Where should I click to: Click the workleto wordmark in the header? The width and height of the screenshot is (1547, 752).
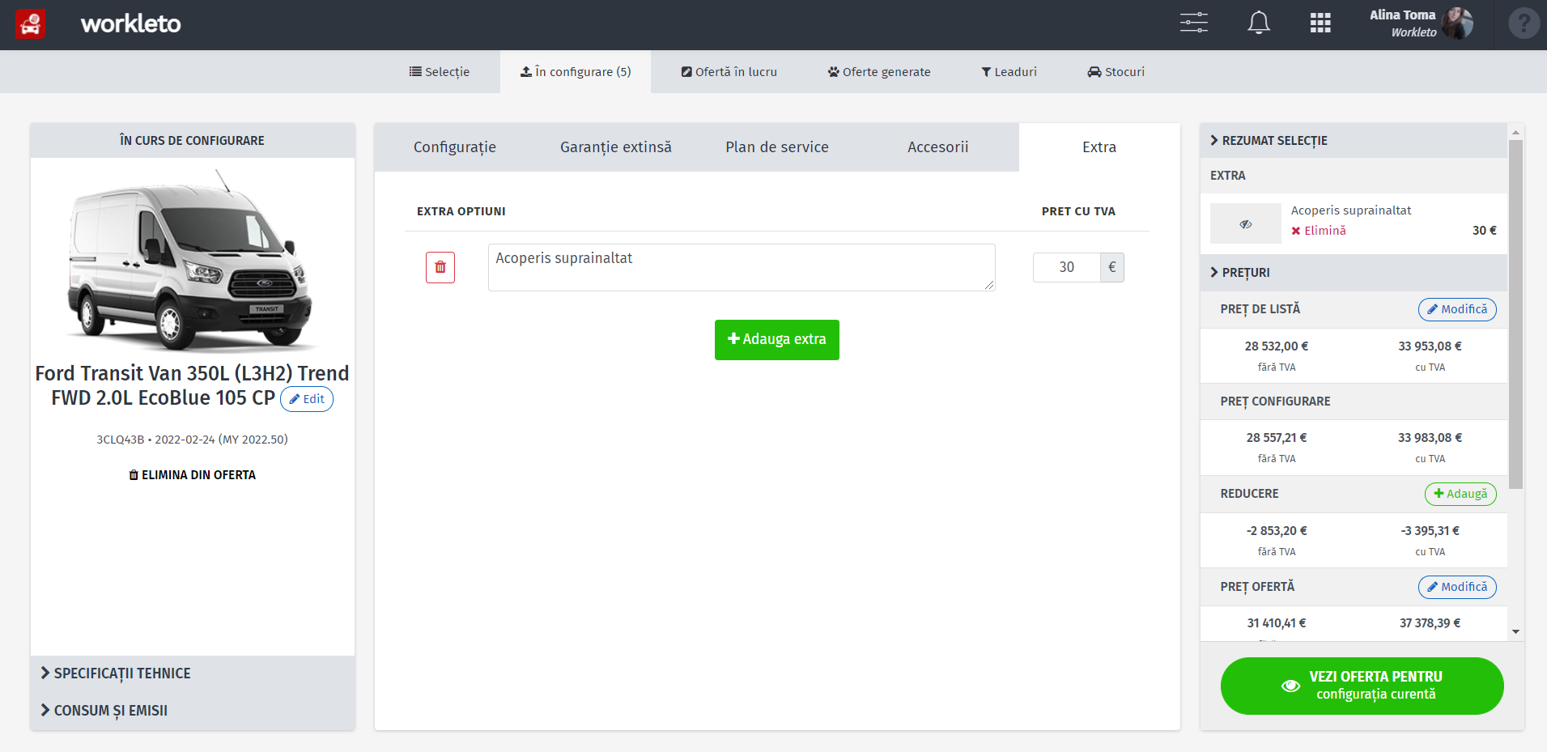(x=131, y=24)
